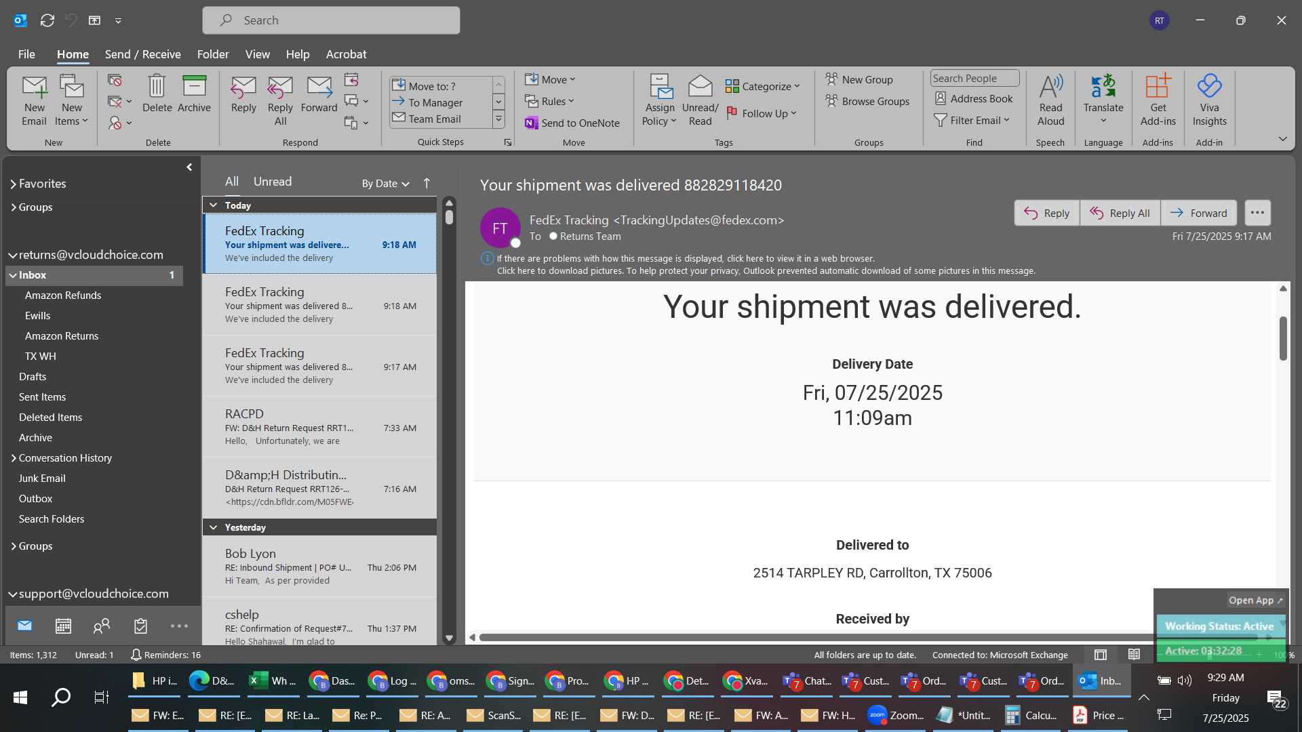
Task: Click the Send/Receive sync icon in title bar
Action: click(47, 20)
